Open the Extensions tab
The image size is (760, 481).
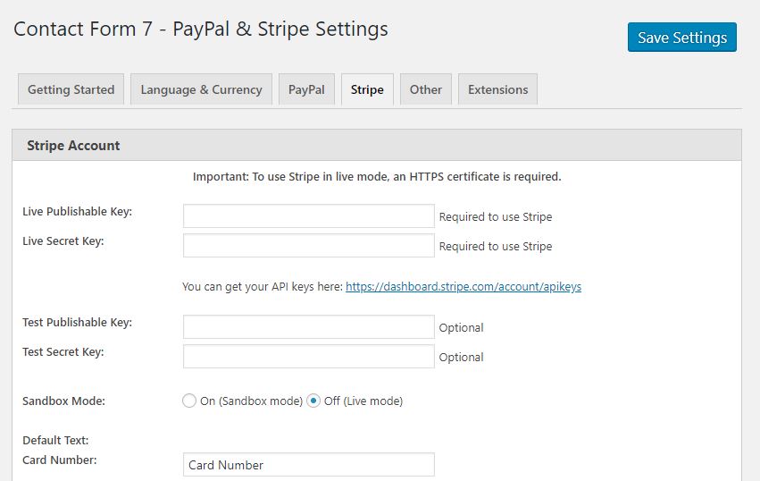coord(497,89)
